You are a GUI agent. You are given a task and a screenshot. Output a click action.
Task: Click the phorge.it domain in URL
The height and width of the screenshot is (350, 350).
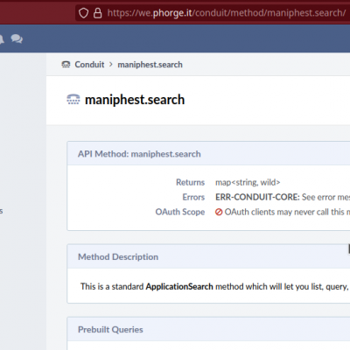[x=172, y=13]
